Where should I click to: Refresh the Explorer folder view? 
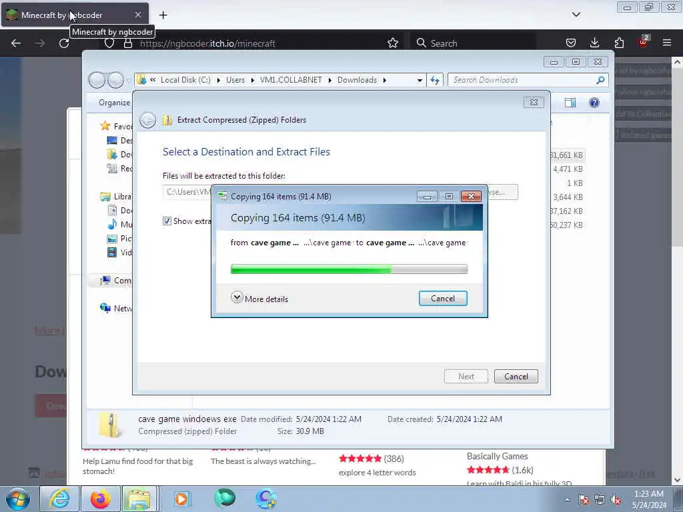pyautogui.click(x=435, y=80)
